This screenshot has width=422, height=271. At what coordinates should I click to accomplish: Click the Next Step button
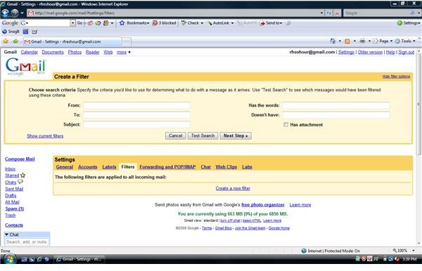pos(236,135)
